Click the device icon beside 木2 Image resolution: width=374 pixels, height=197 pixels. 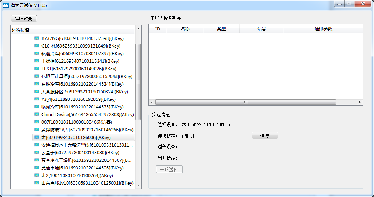point(36,175)
